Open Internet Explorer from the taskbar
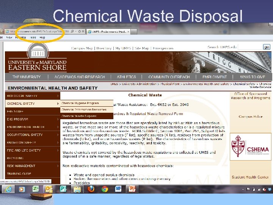Image resolution: width=273 pixels, height=205 pixels. [x=8, y=189]
